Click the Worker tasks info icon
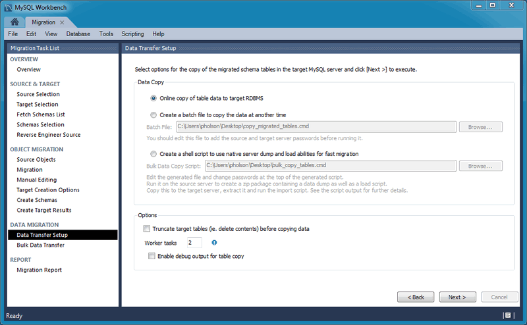527x325 pixels. tap(214, 242)
